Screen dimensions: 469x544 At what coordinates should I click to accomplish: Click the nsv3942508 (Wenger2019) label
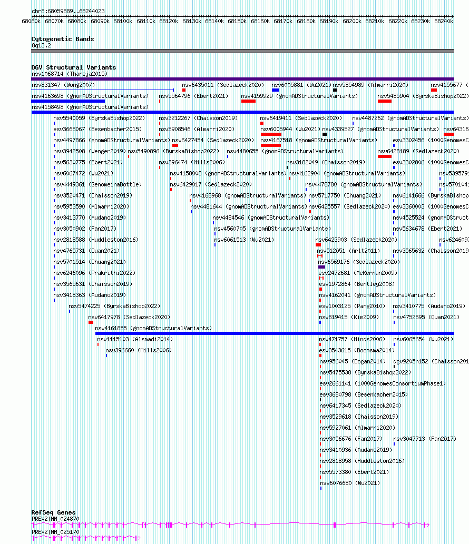coord(90,152)
